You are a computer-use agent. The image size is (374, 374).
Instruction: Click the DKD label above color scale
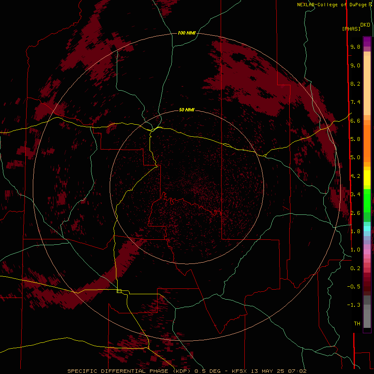click(365, 25)
